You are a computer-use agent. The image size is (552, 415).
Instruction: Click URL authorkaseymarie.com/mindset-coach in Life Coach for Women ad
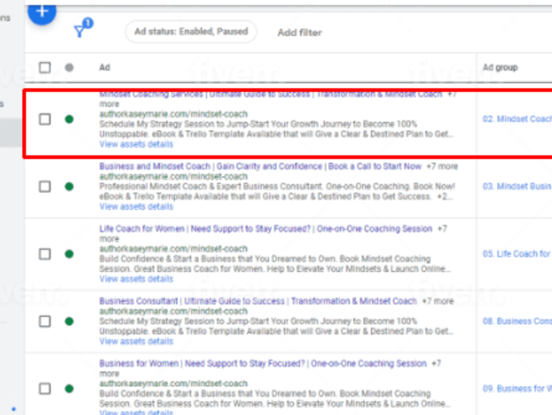tap(173, 249)
